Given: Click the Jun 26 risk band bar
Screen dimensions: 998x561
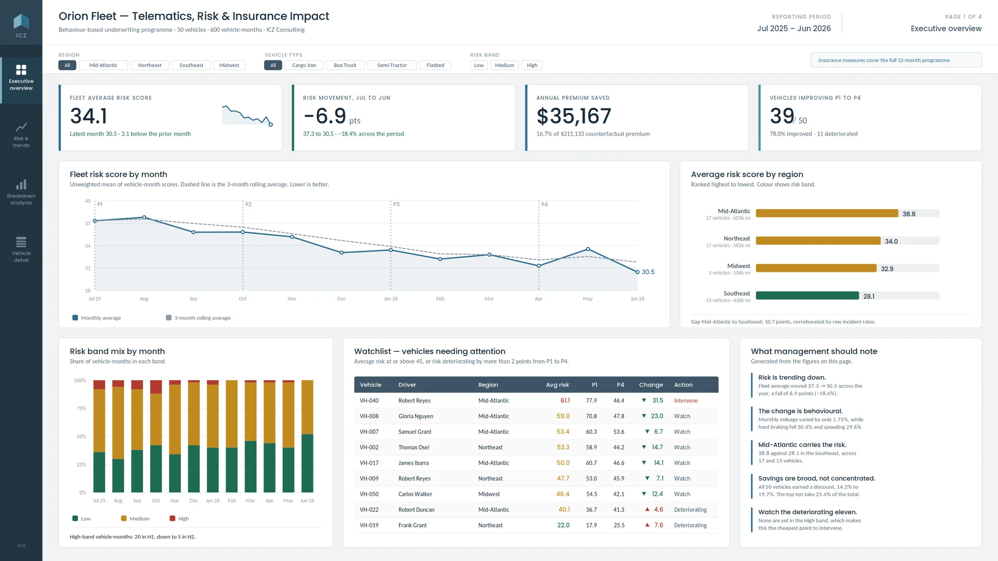Looking at the screenshot, I should click(x=307, y=436).
